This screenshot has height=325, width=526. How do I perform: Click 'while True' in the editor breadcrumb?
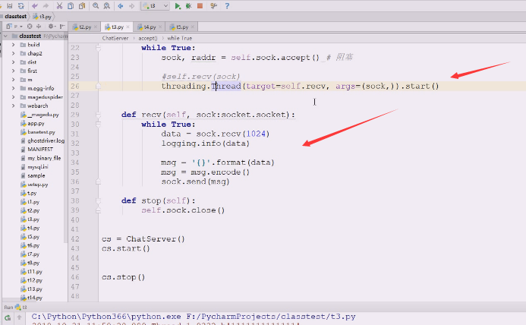point(179,38)
